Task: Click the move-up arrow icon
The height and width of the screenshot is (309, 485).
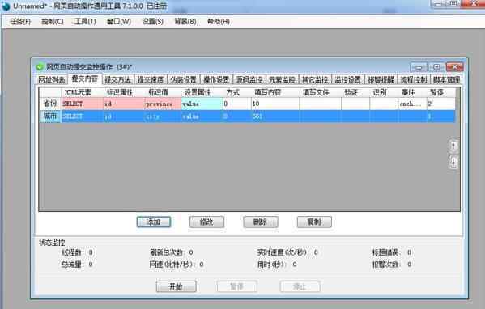Action: click(453, 146)
